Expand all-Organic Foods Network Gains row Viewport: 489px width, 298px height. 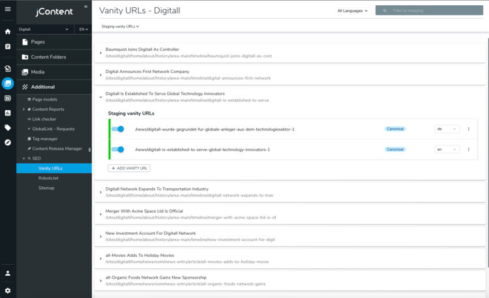pyautogui.click(x=100, y=281)
